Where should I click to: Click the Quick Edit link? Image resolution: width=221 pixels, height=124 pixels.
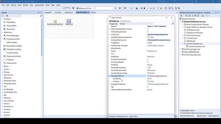tap(134, 116)
